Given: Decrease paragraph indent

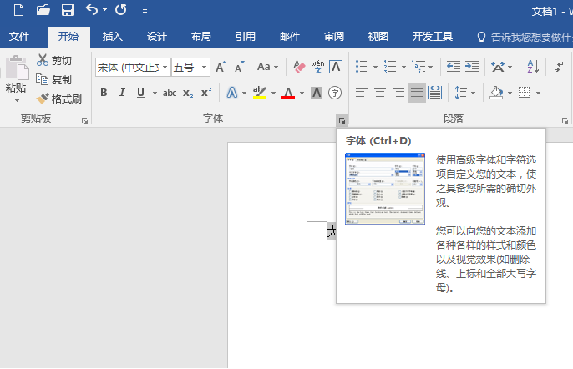Looking at the screenshot, I should [453, 67].
